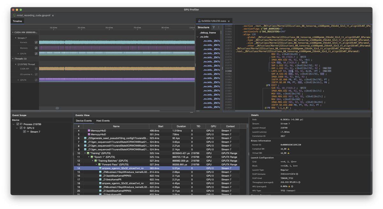Toggle the Kernels track checkbox
383x209 pixels.
pyautogui.click(x=36, y=42)
